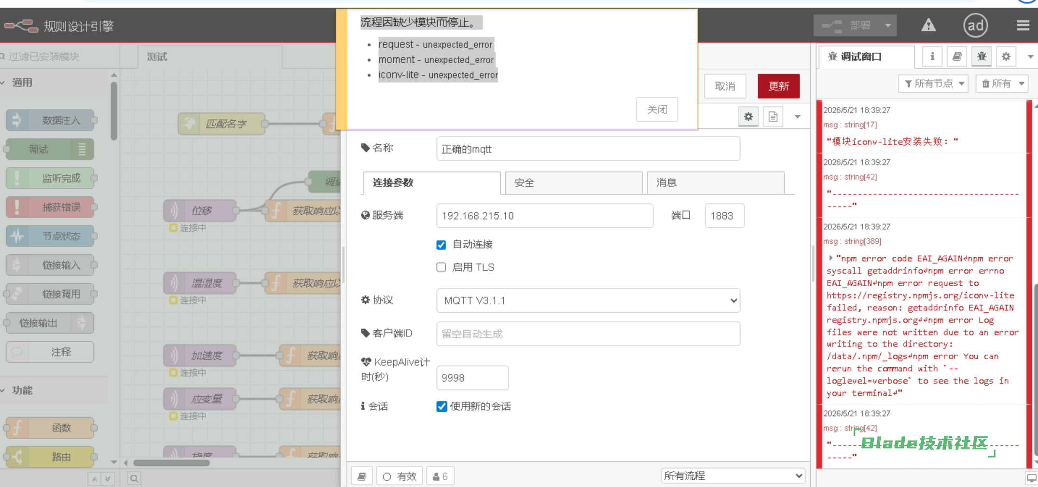Viewport: 1038px width, 487px height.
Task: Select the 链接输入 link in node
Action: coord(50,265)
